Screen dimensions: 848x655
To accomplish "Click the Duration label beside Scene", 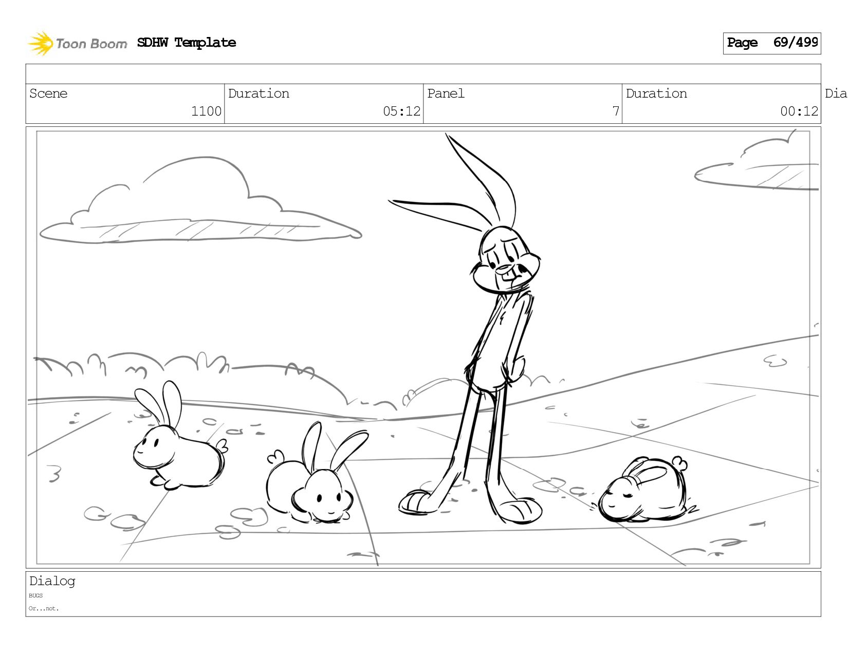I will pos(259,93).
